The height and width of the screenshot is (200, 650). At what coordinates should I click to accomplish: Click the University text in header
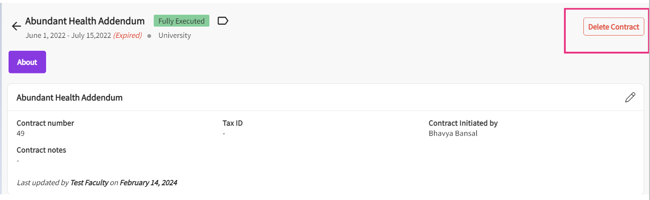point(175,36)
